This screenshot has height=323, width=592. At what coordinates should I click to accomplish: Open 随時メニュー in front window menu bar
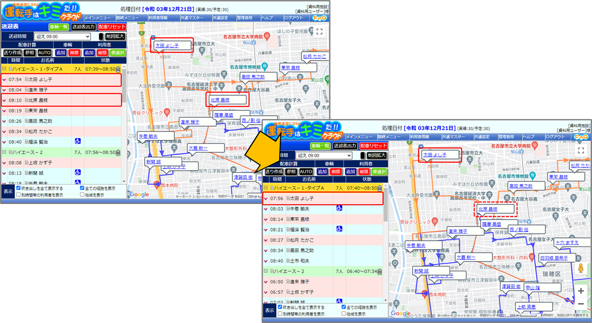coord(390,137)
